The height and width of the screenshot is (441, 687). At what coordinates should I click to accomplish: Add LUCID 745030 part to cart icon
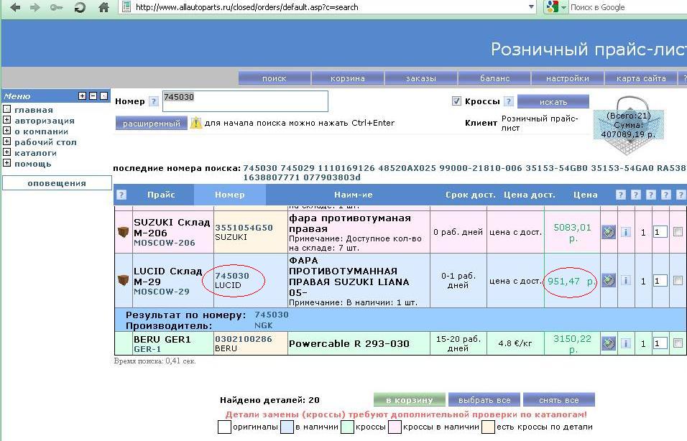609,280
